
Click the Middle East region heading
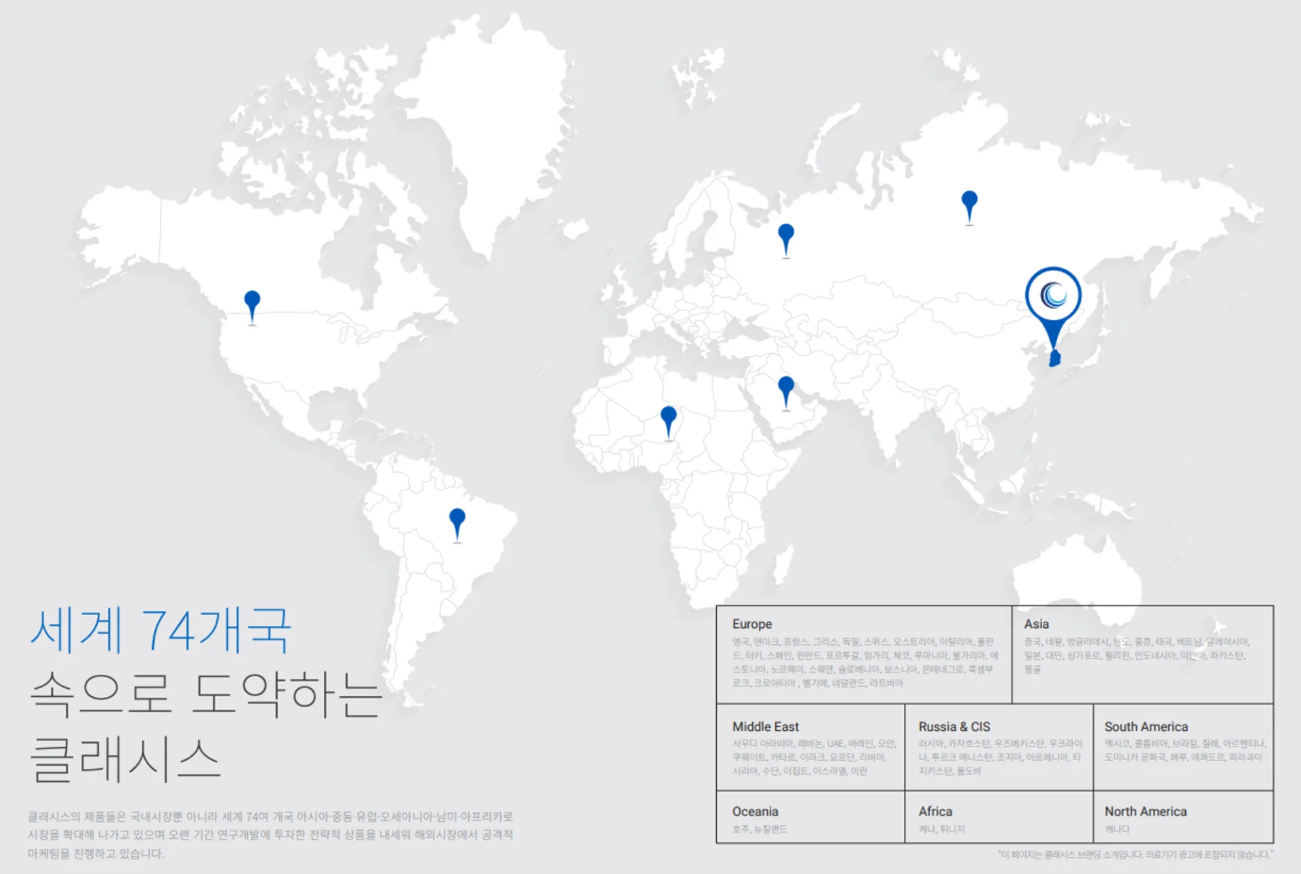(765, 726)
